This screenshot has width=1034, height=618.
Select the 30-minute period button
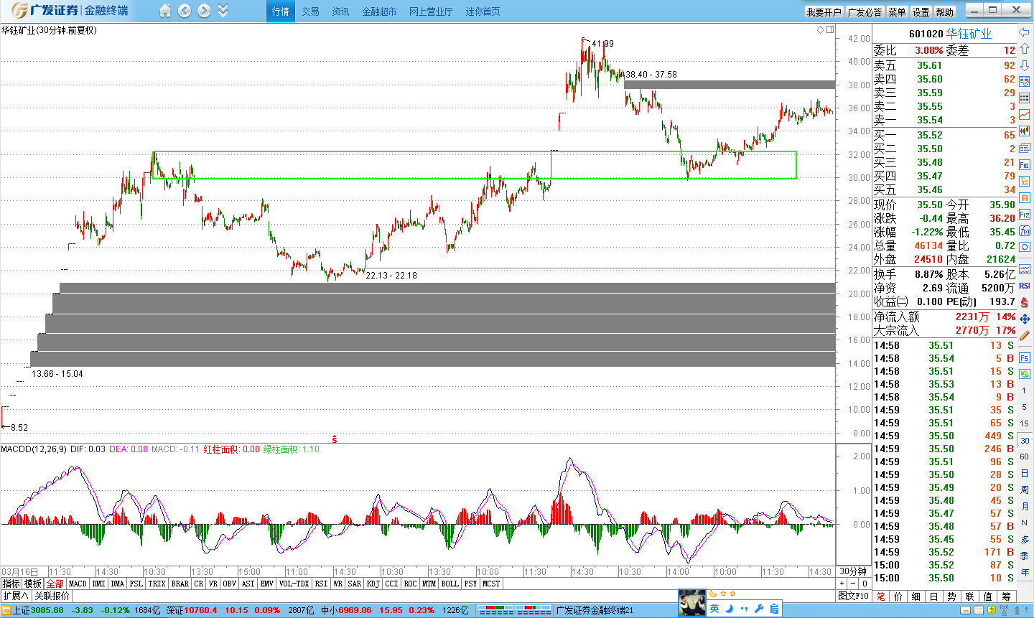[1024, 440]
